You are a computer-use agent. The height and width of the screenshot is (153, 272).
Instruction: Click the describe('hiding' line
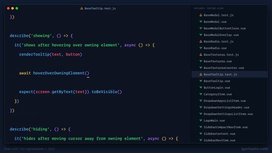click(x=40, y=129)
